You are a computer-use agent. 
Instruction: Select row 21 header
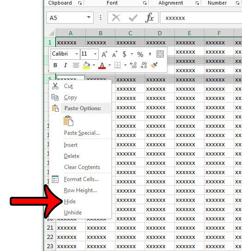tap(50, 228)
